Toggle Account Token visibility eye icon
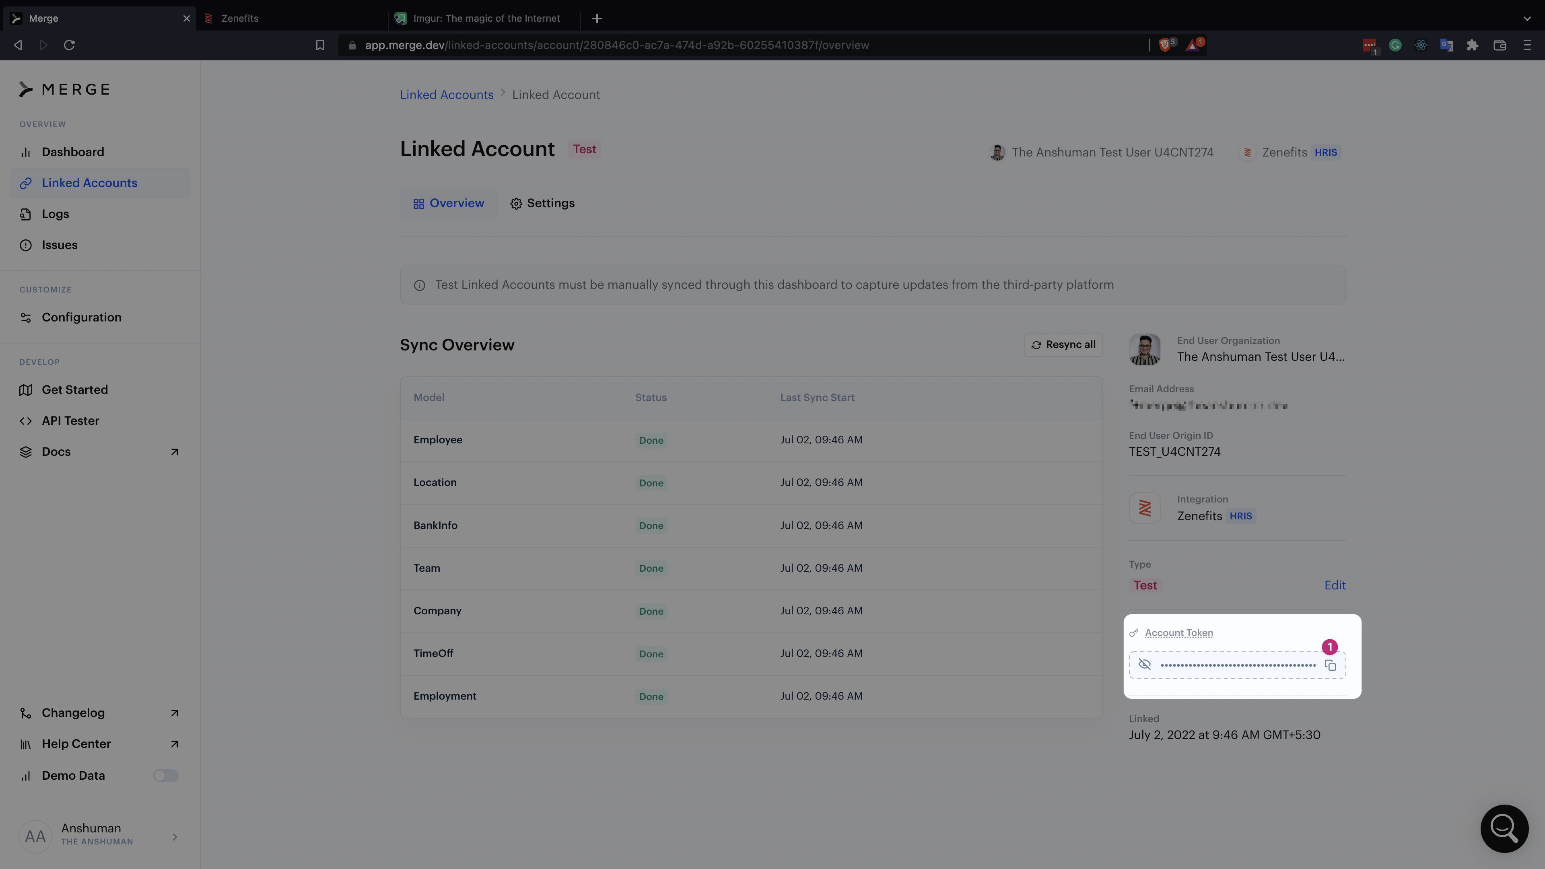The height and width of the screenshot is (869, 1545). point(1144,665)
